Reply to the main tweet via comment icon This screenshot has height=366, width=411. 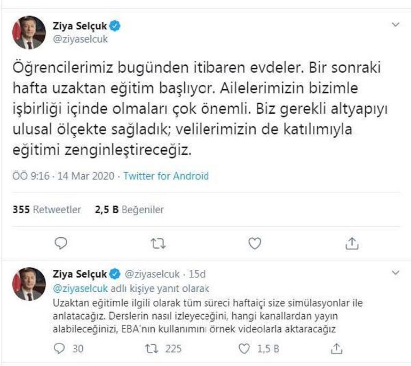(61, 244)
